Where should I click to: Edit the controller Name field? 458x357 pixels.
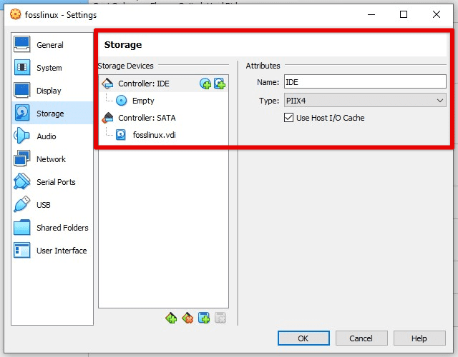pos(365,81)
